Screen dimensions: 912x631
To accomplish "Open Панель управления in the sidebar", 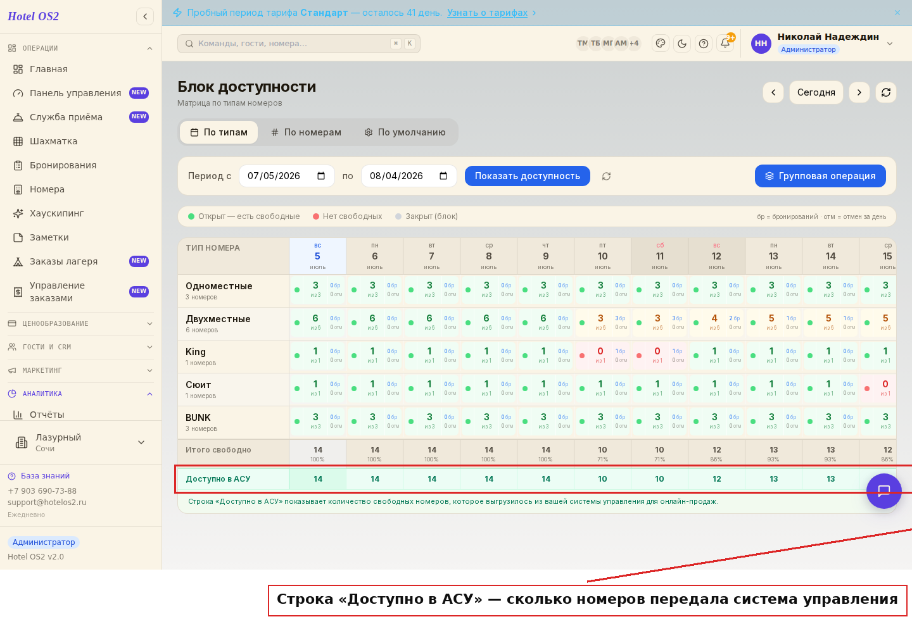I will [x=81, y=93].
